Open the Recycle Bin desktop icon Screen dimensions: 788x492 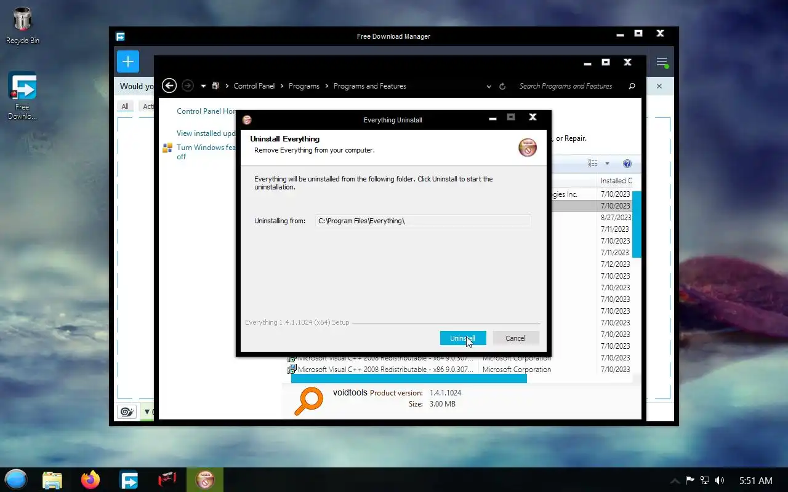(x=23, y=25)
